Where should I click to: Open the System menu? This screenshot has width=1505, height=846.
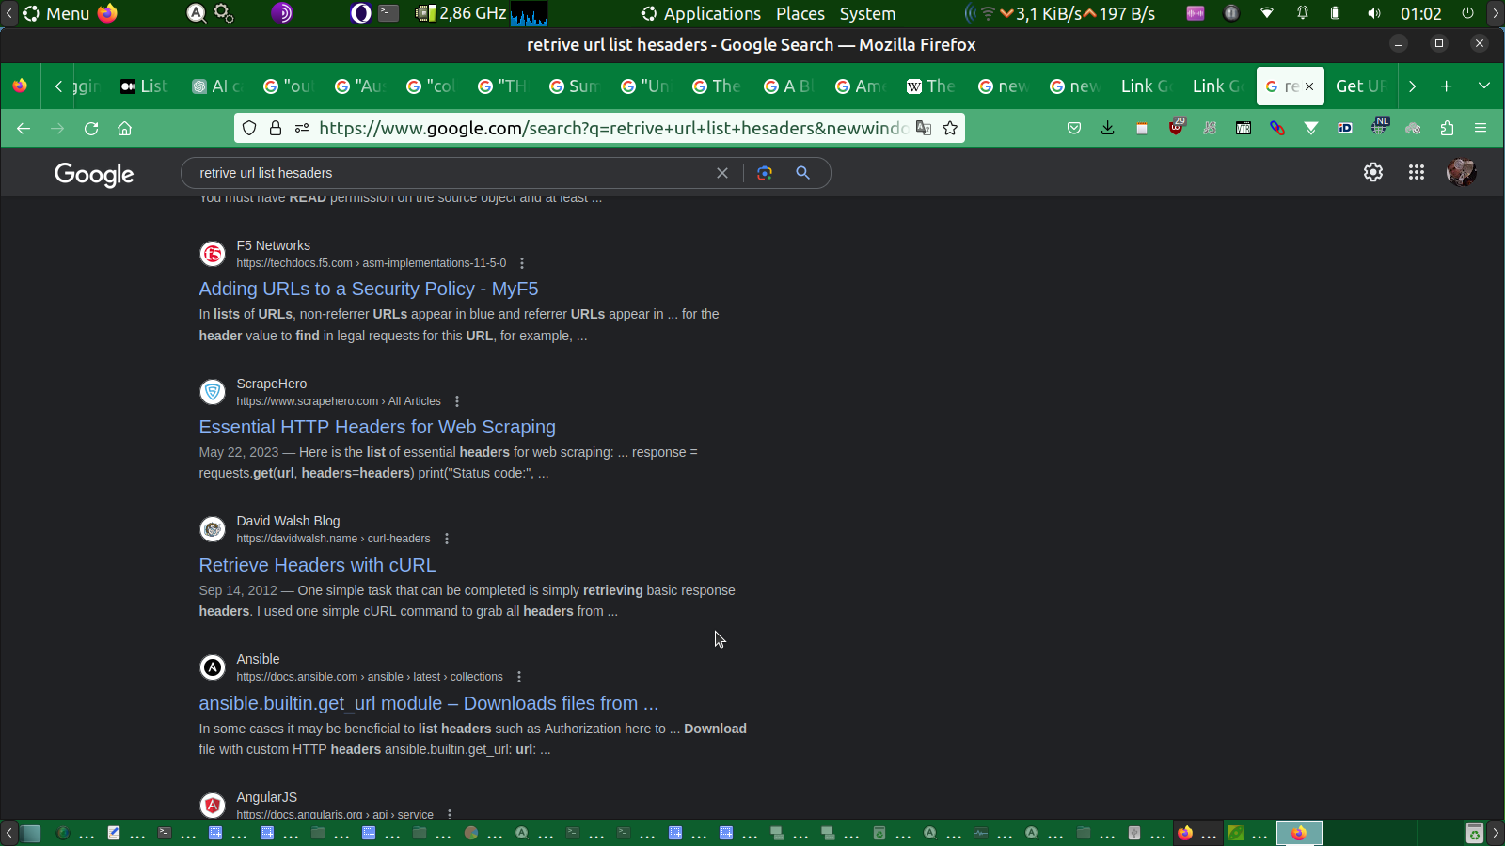tap(867, 13)
